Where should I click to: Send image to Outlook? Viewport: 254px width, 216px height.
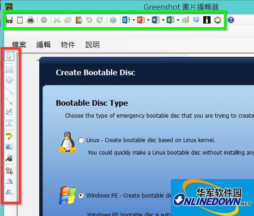click(126, 20)
